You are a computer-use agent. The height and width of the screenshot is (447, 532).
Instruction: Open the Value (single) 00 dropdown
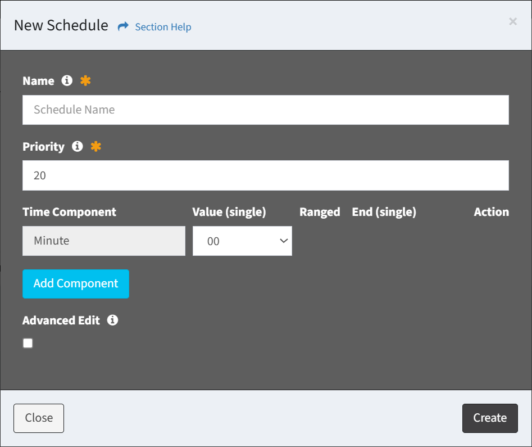tap(242, 241)
